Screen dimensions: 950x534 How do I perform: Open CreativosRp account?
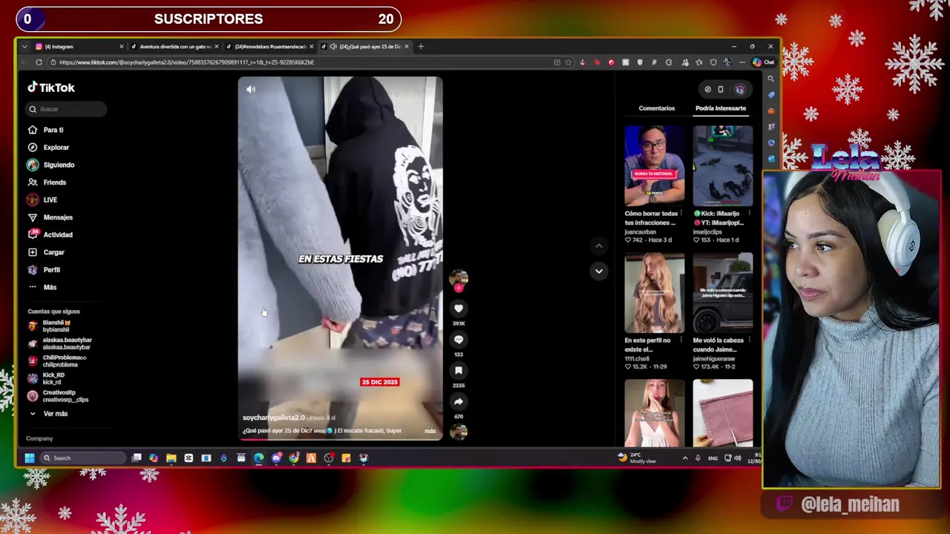tap(58, 396)
